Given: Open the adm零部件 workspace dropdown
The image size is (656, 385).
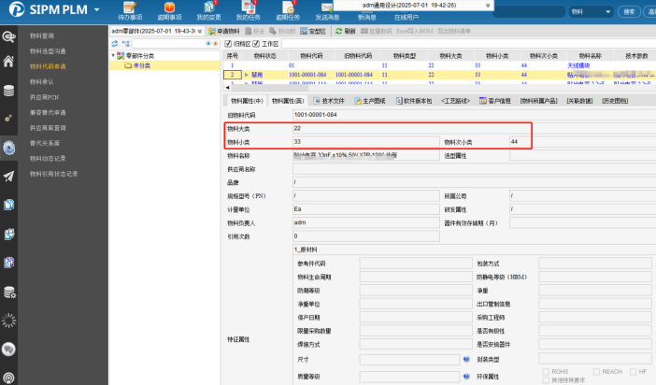Looking at the screenshot, I should coord(200,32).
